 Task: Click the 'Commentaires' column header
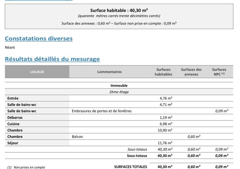[x=109, y=72]
